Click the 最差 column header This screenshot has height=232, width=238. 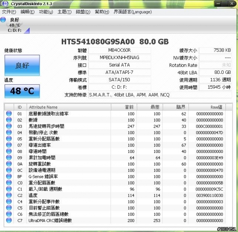click(x=150, y=107)
